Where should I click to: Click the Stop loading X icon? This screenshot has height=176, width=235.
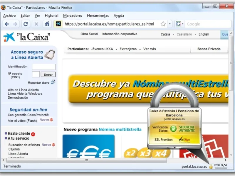click(x=36, y=24)
